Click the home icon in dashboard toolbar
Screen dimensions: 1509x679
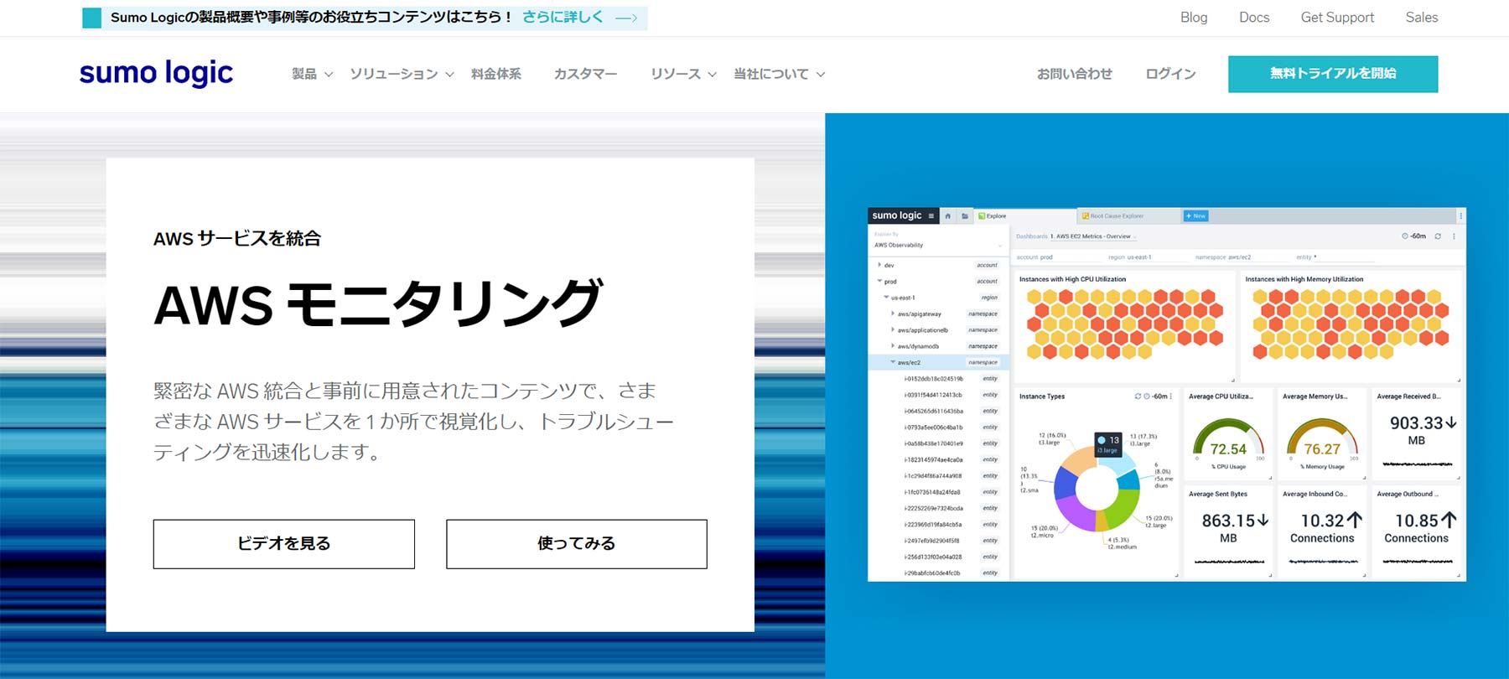[948, 216]
